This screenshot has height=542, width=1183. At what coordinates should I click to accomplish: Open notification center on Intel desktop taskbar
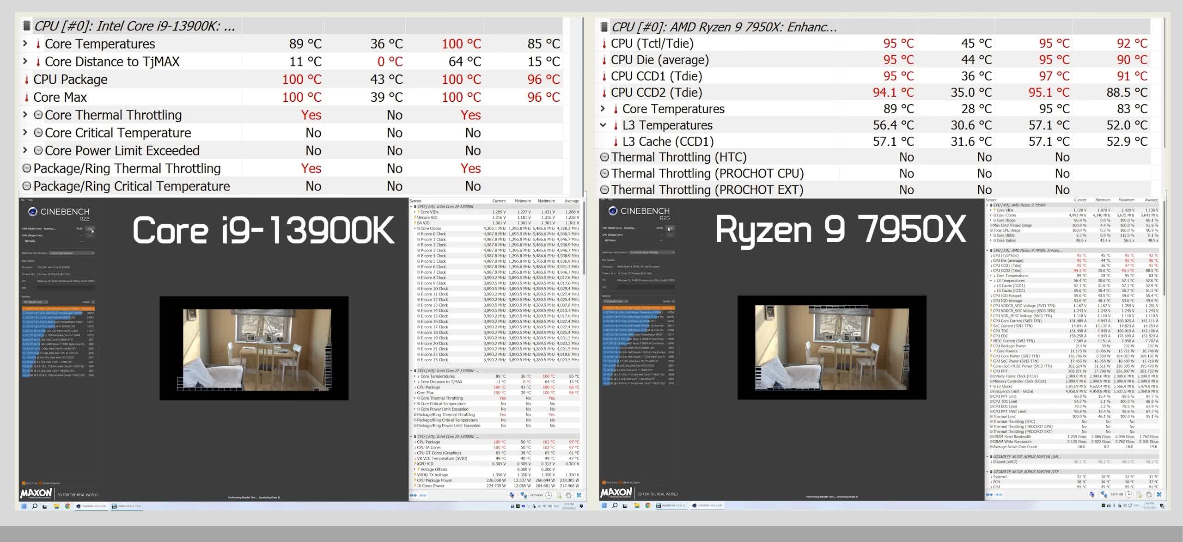click(581, 506)
